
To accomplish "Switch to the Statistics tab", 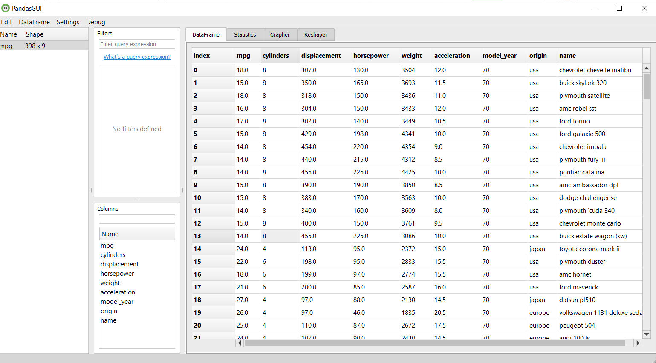I will click(x=245, y=35).
